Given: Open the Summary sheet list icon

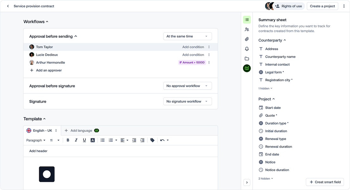Looking at the screenshot, I should pos(247,20).
